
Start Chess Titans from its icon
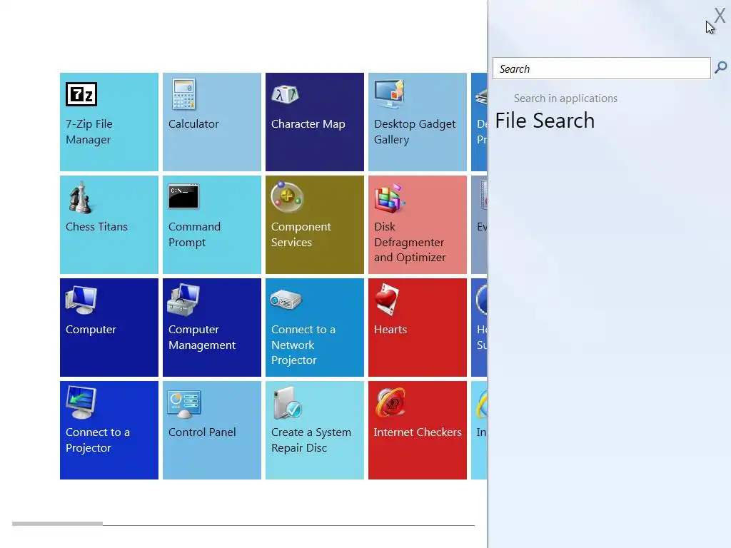coord(80,198)
